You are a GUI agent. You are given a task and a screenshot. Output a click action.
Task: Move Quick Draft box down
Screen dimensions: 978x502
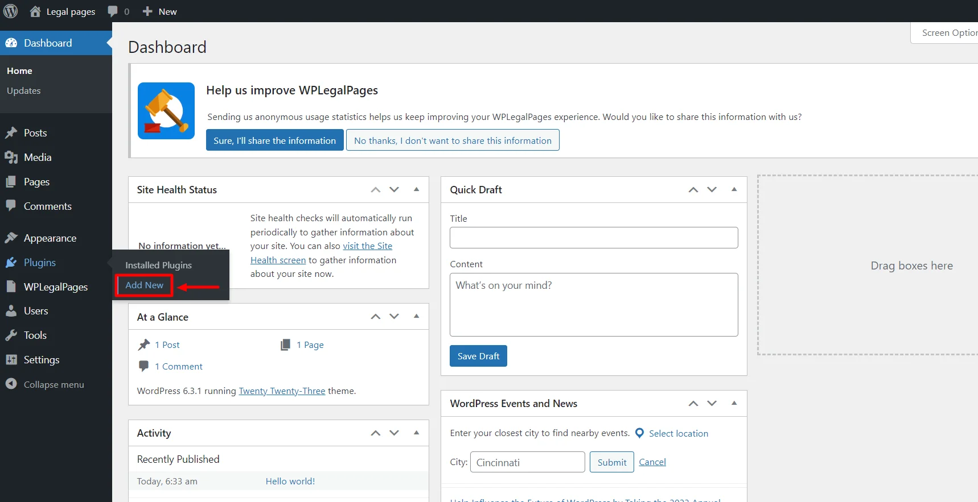coord(712,190)
